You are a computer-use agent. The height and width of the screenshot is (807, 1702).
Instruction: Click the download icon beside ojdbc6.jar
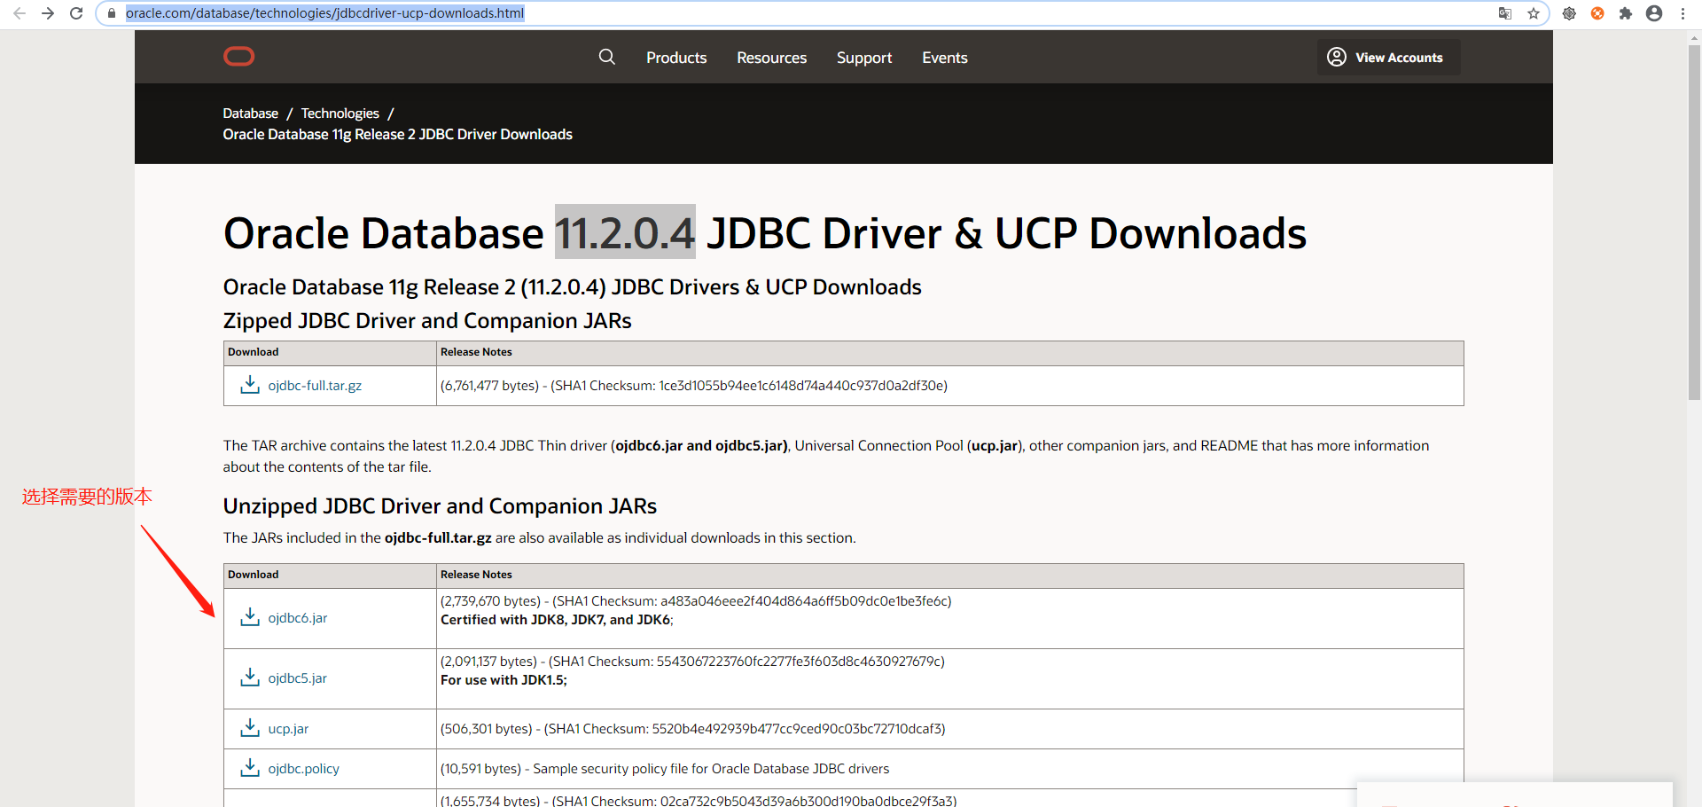click(250, 617)
